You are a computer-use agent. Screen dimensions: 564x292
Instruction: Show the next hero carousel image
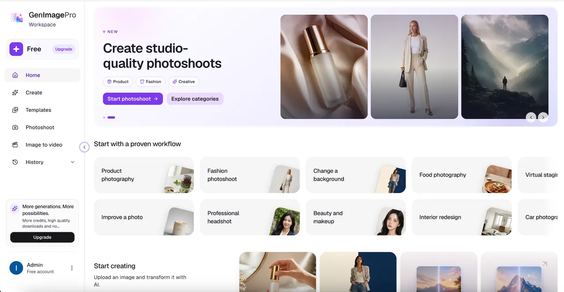[x=543, y=117]
